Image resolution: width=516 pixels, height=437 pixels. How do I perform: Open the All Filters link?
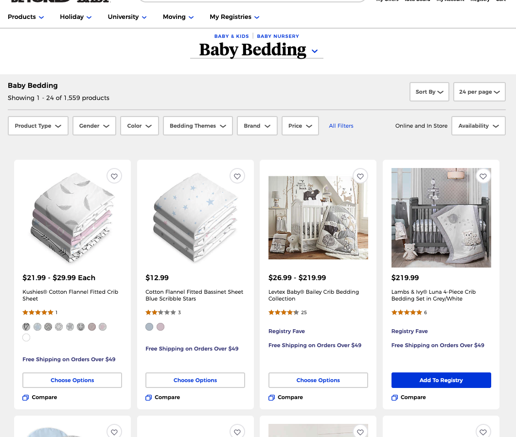coord(341,126)
